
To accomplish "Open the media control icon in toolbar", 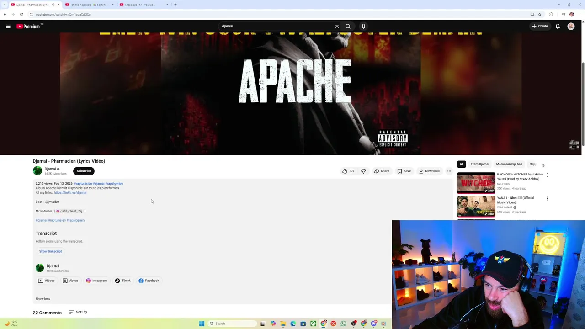I will (563, 14).
